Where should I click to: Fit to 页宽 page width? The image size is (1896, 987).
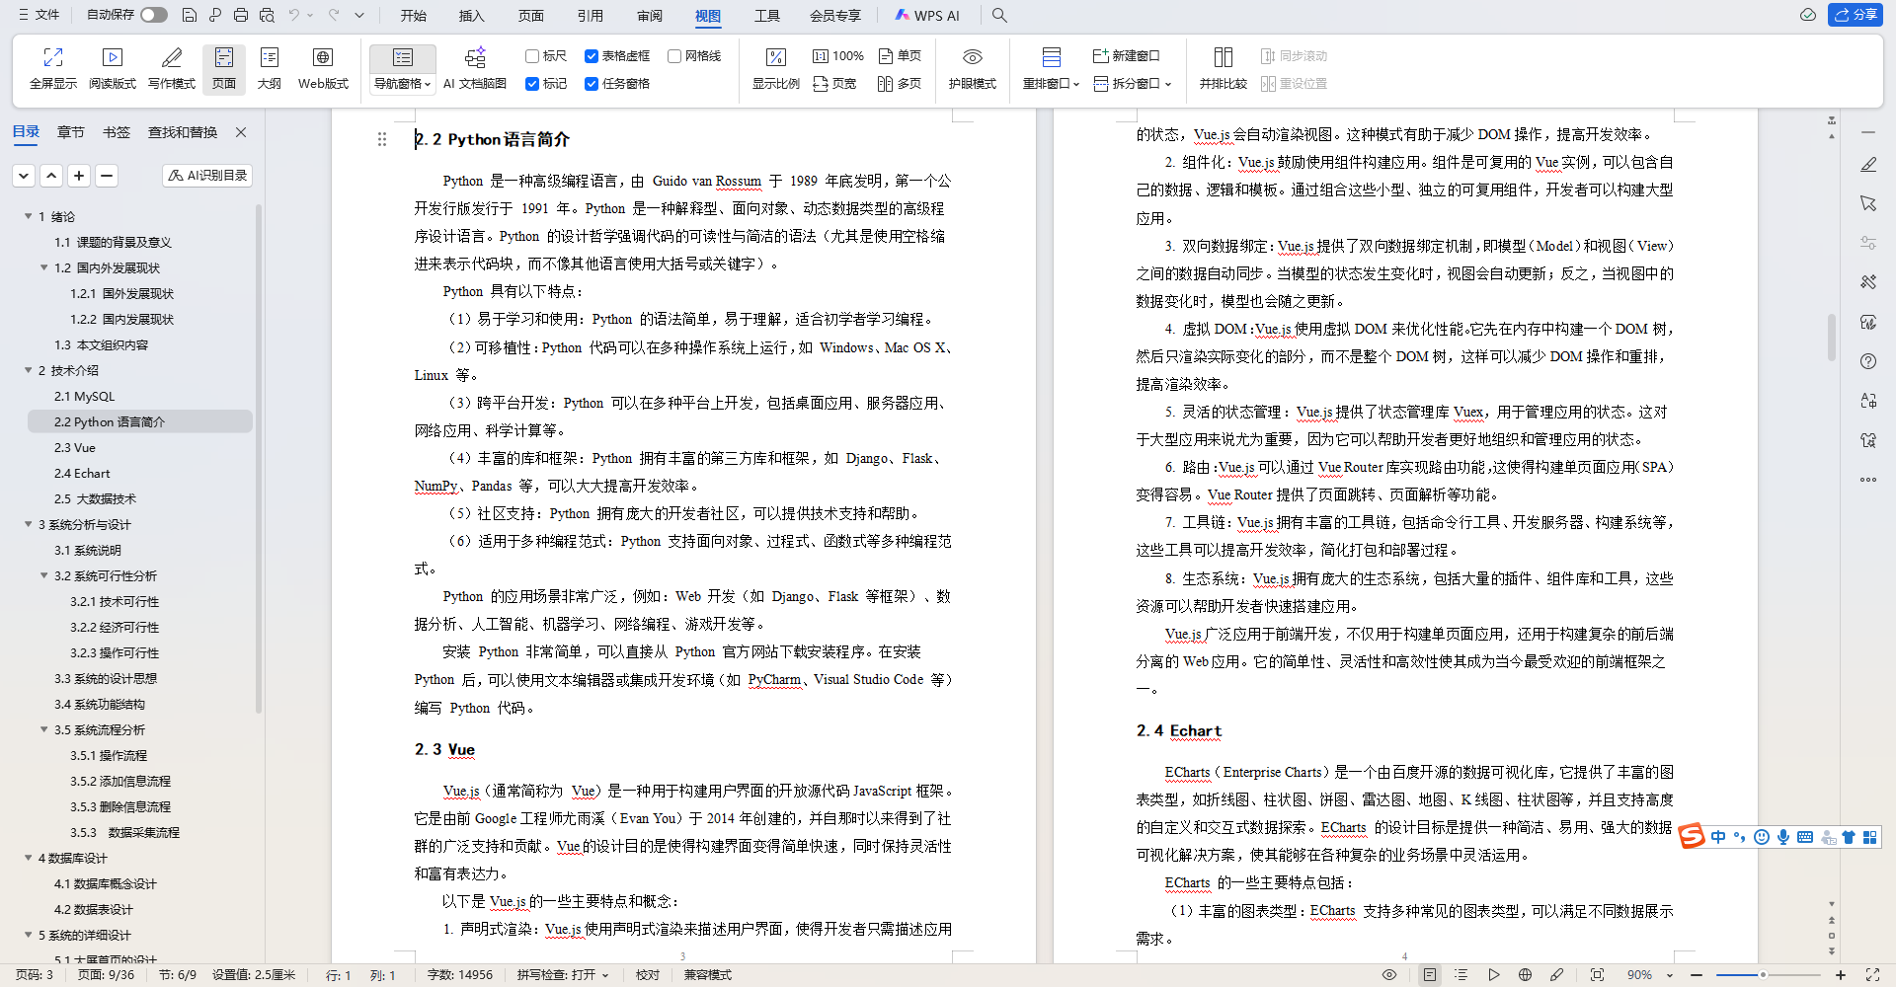click(834, 84)
